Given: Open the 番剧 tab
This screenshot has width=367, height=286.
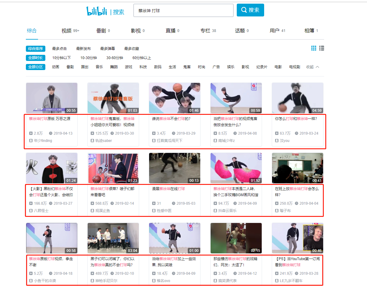Looking at the screenshot, I should pyautogui.click(x=103, y=30).
